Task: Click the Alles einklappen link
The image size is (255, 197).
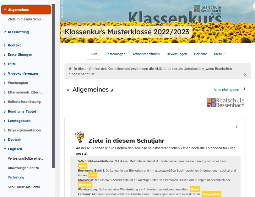Action: pos(226,90)
